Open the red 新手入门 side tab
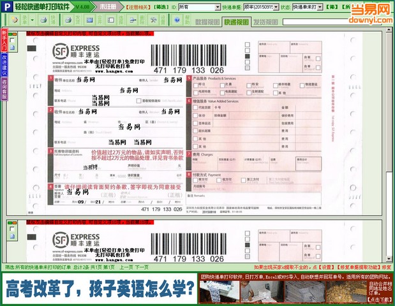The width and height of the screenshot is (395, 306). [4, 40]
